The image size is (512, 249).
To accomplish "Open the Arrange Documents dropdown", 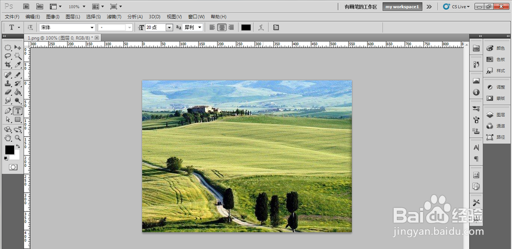I will 98,7.
